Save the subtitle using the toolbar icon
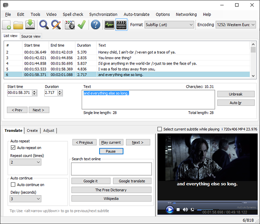The image size is (260, 224). (x=30, y=25)
